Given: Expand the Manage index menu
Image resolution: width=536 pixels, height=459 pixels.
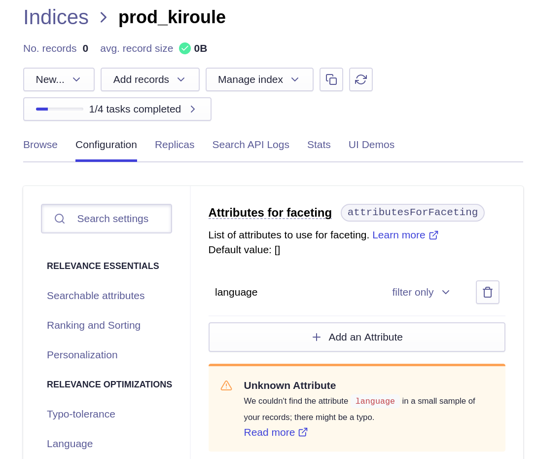Looking at the screenshot, I should 259,79.
